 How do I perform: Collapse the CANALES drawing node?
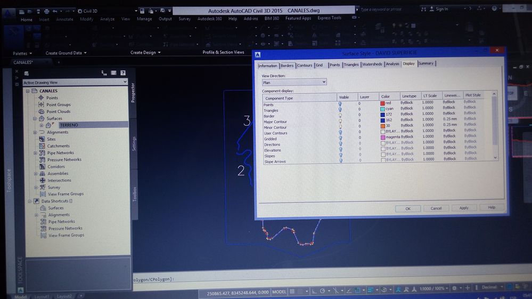[x=28, y=91]
